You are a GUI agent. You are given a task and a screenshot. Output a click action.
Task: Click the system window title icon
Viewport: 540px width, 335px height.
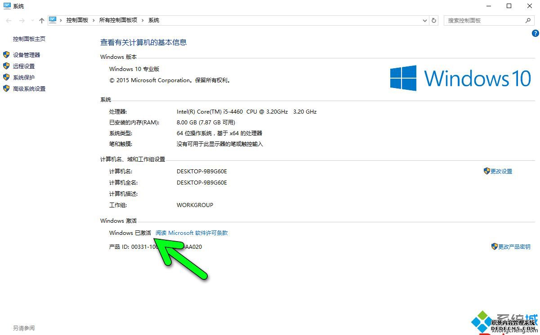pyautogui.click(x=7, y=6)
